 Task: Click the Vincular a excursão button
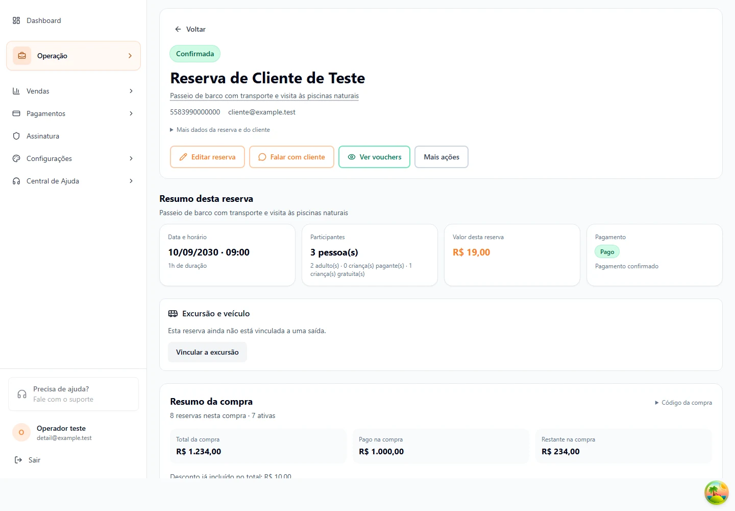pos(207,352)
